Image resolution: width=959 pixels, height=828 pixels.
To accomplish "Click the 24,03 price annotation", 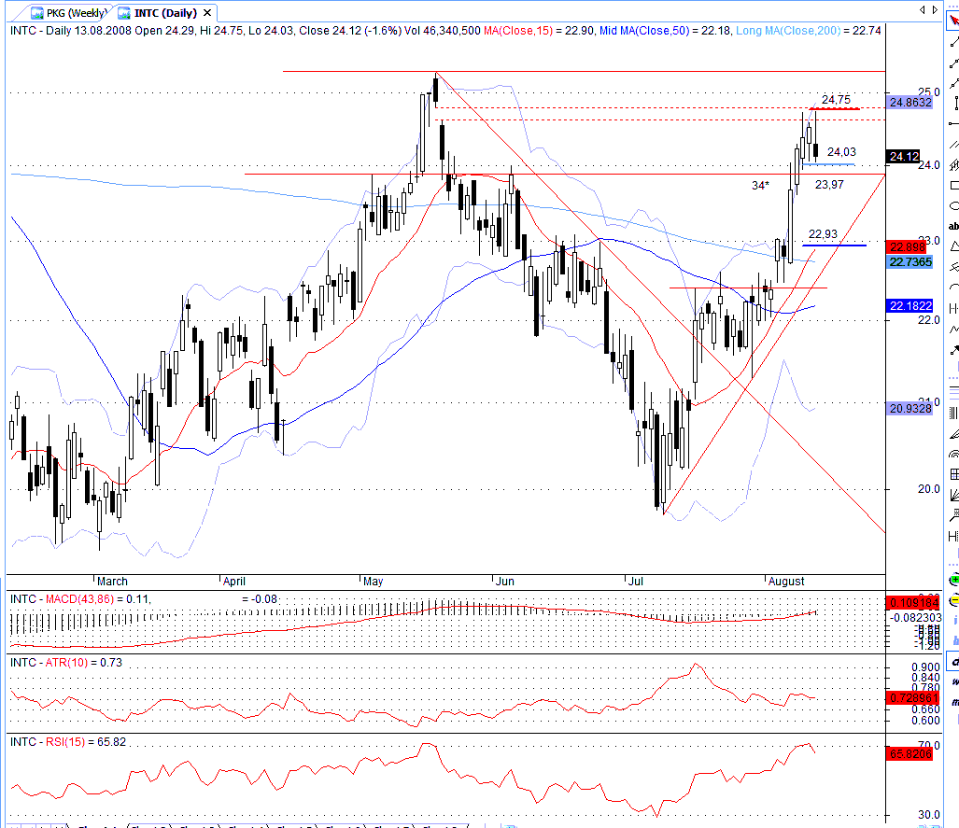I will pos(841,151).
